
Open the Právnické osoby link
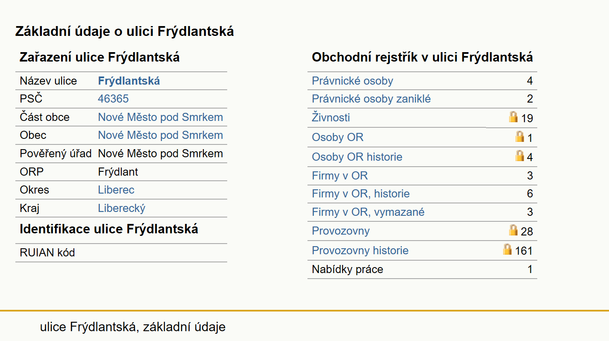(352, 81)
